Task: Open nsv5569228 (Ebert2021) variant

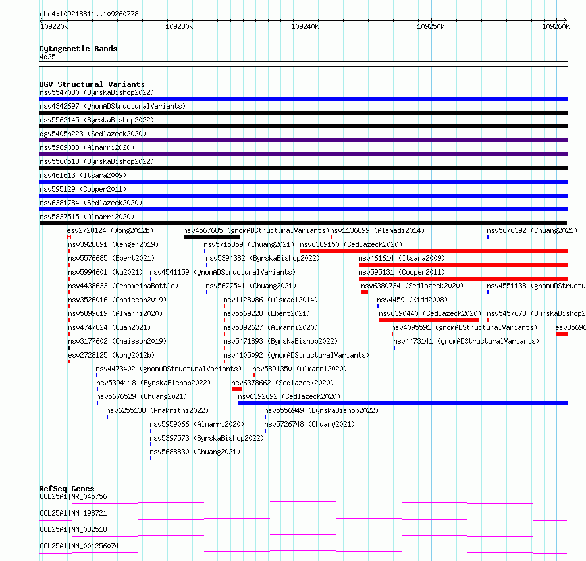Action: [x=267, y=313]
